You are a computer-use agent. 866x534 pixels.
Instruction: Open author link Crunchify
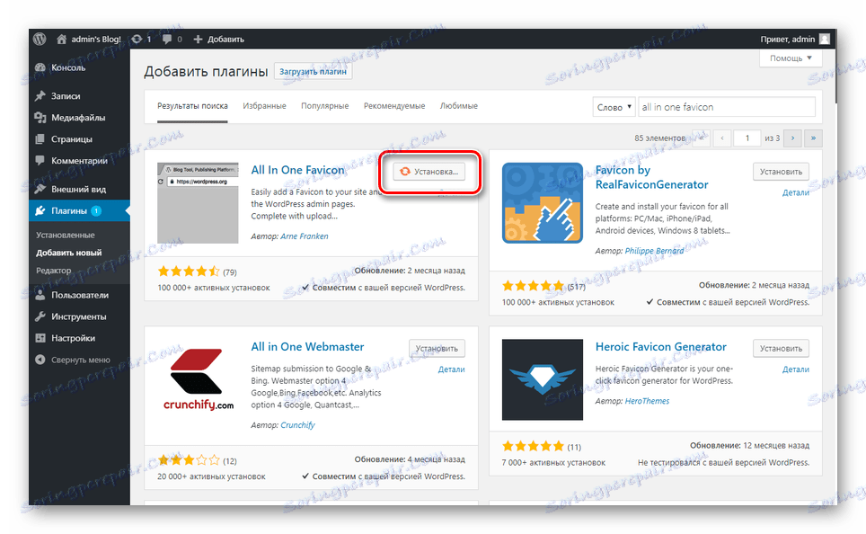(x=297, y=425)
